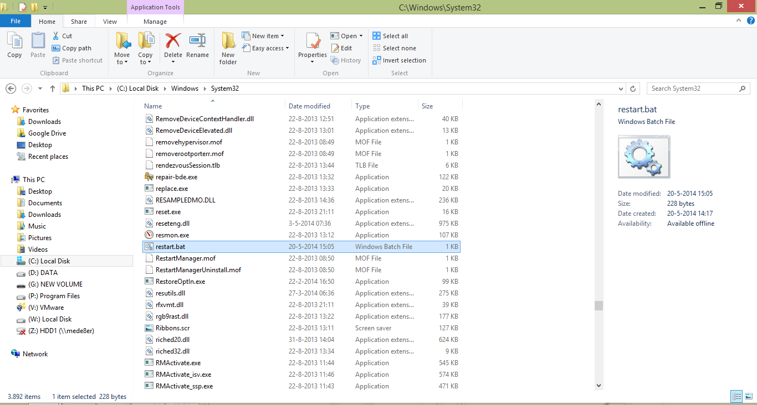Switch to the View ribbon tab

coord(110,22)
